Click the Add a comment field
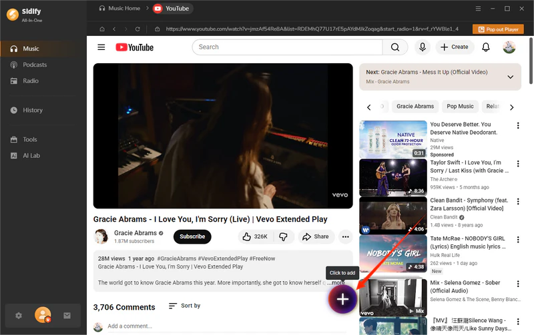Viewport: 534px width, 335px height. coord(226,326)
